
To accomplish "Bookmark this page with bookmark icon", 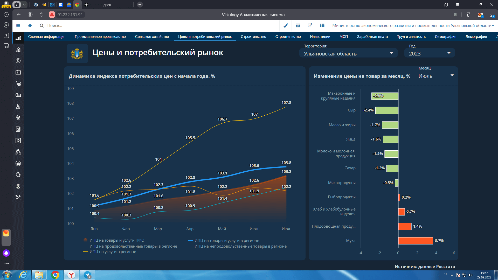I will click(x=455, y=15).
